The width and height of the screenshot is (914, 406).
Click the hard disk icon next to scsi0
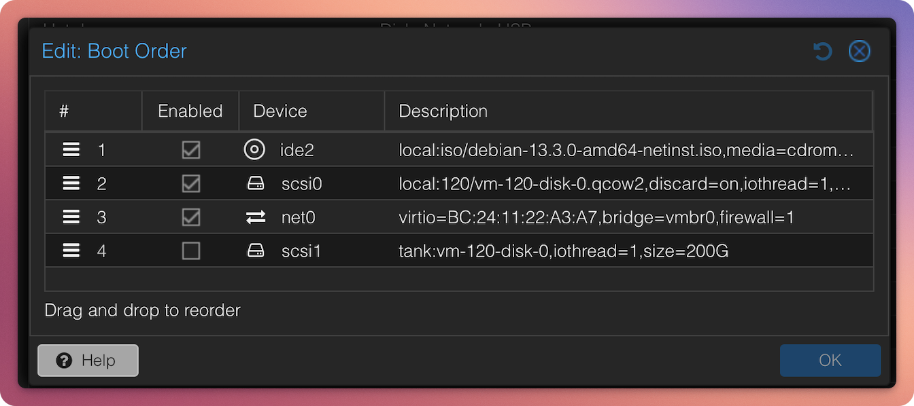tap(256, 184)
